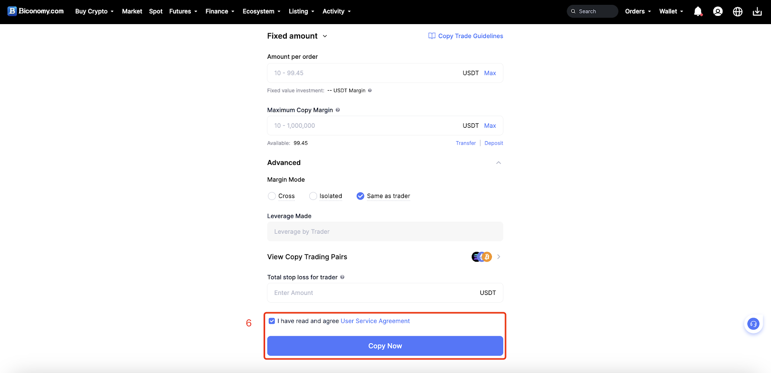Untick the User Service Agreement checkbox
Image resolution: width=771 pixels, height=373 pixels.
coord(272,321)
